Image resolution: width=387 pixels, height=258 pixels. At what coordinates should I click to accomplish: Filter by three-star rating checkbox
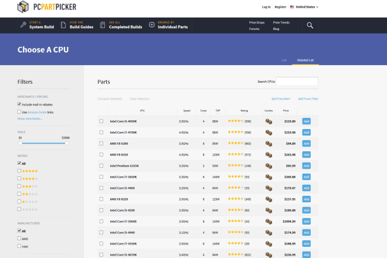[19, 186]
